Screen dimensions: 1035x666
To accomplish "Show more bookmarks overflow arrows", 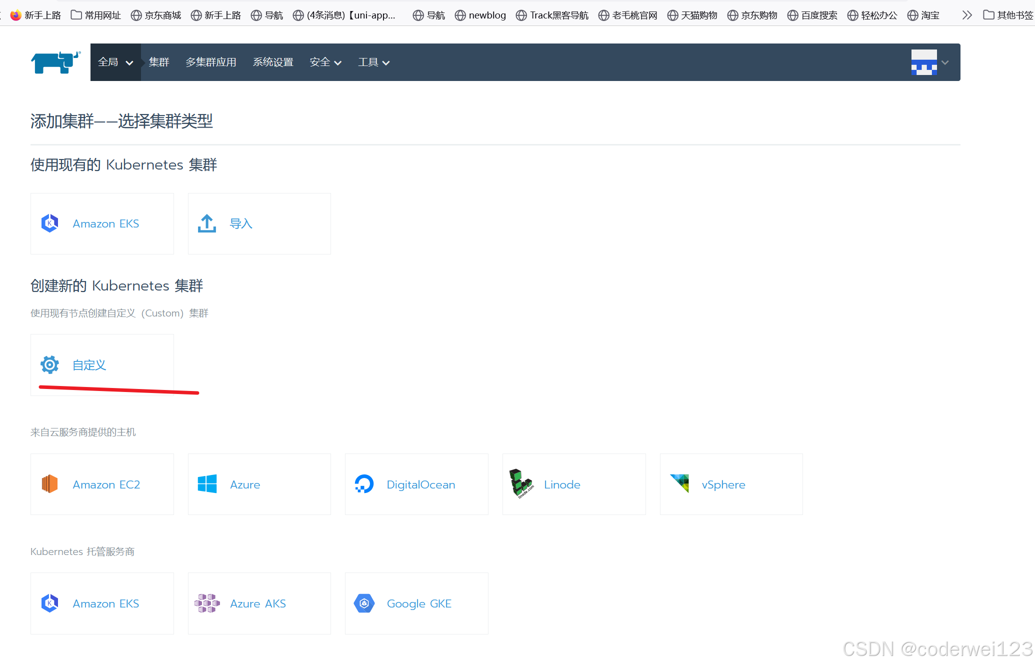I will point(967,15).
